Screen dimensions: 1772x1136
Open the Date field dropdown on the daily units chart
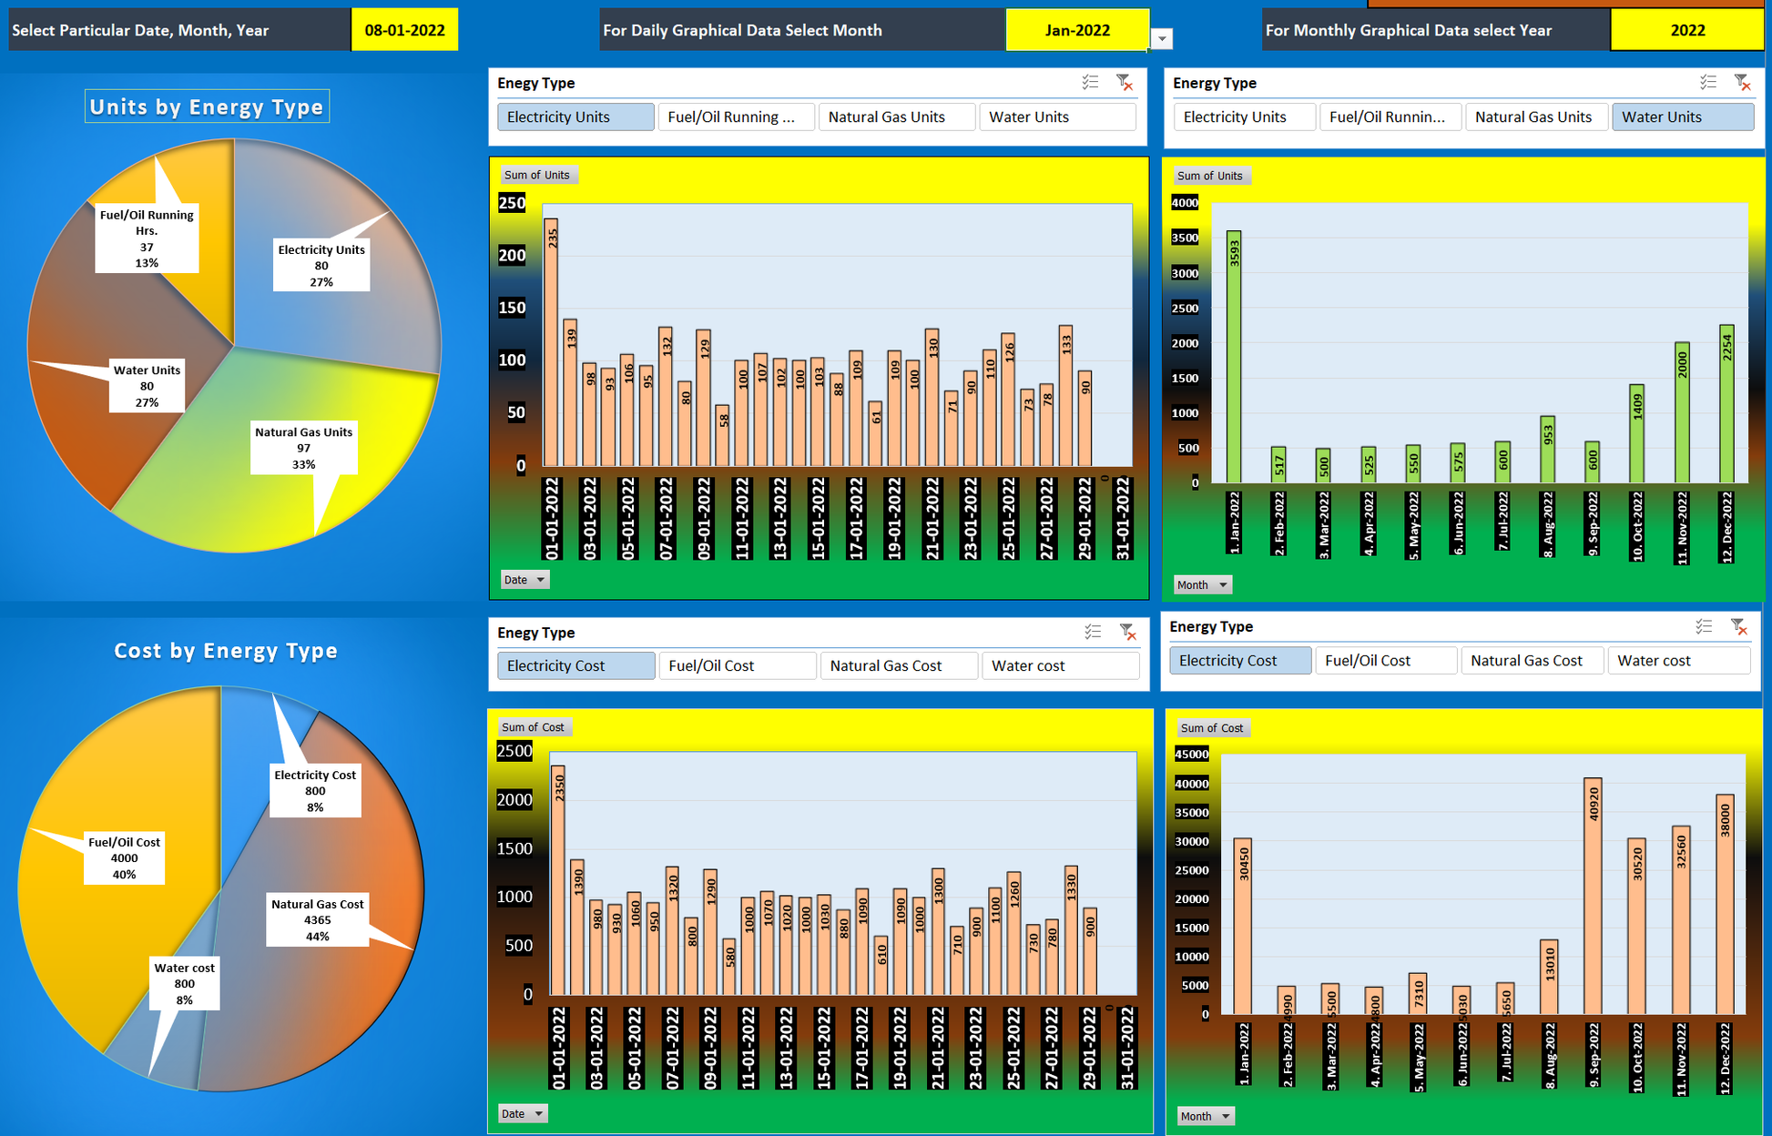click(539, 579)
